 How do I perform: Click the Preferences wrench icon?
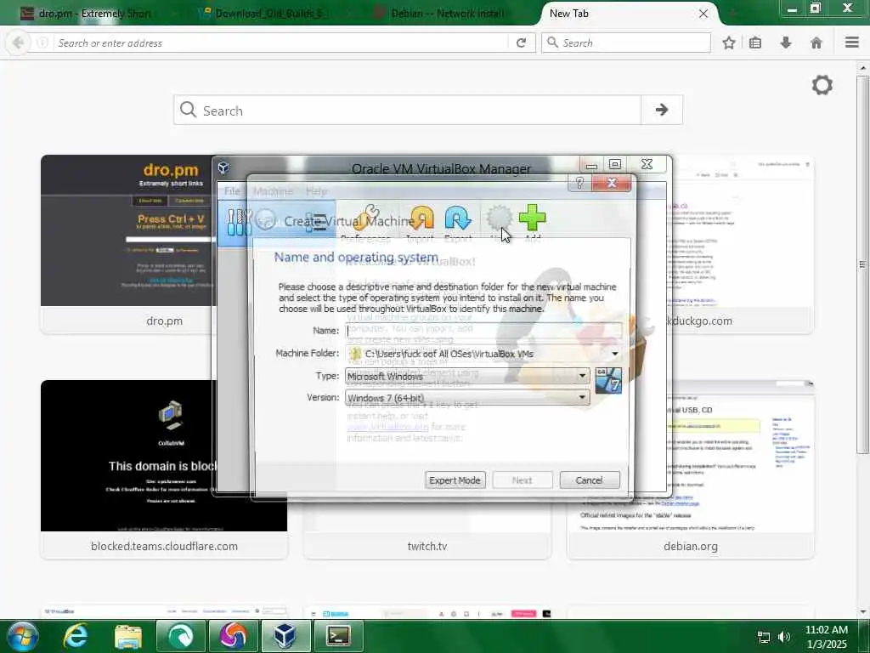(365, 218)
